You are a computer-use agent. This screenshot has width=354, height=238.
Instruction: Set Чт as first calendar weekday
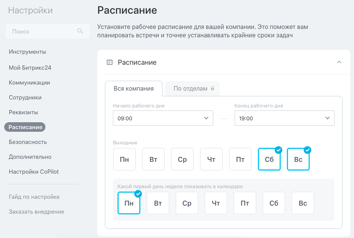(x=216, y=203)
